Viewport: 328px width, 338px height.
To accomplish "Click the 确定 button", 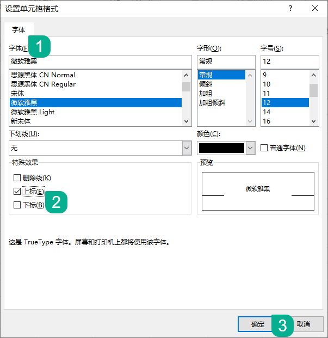I will click(x=257, y=324).
